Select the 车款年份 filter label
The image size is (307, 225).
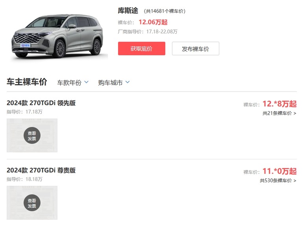pyautogui.click(x=69, y=82)
